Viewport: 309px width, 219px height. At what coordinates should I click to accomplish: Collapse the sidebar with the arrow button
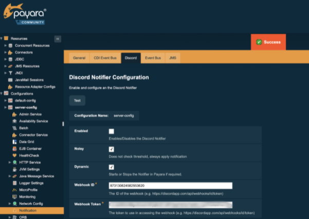tap(58, 38)
